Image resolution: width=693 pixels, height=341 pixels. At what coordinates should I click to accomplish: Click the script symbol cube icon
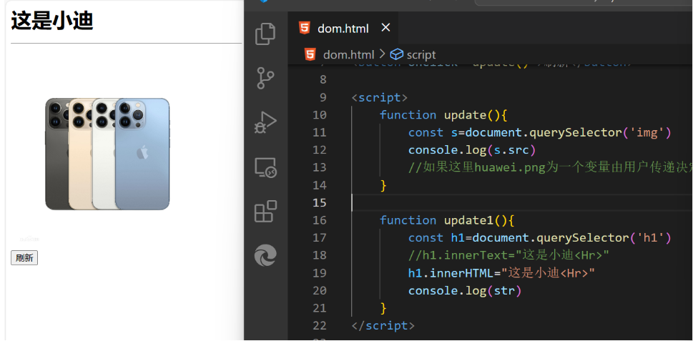point(396,54)
